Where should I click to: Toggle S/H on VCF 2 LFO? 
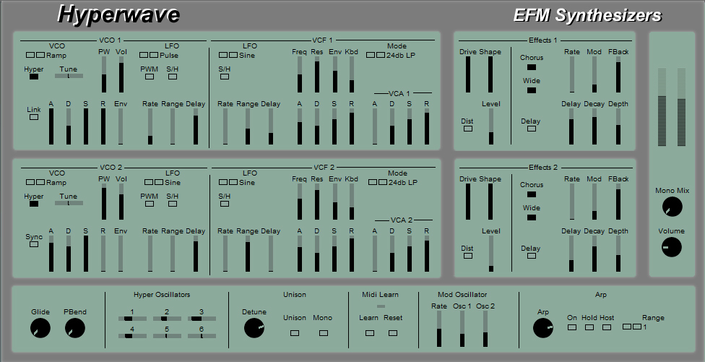tap(225, 204)
